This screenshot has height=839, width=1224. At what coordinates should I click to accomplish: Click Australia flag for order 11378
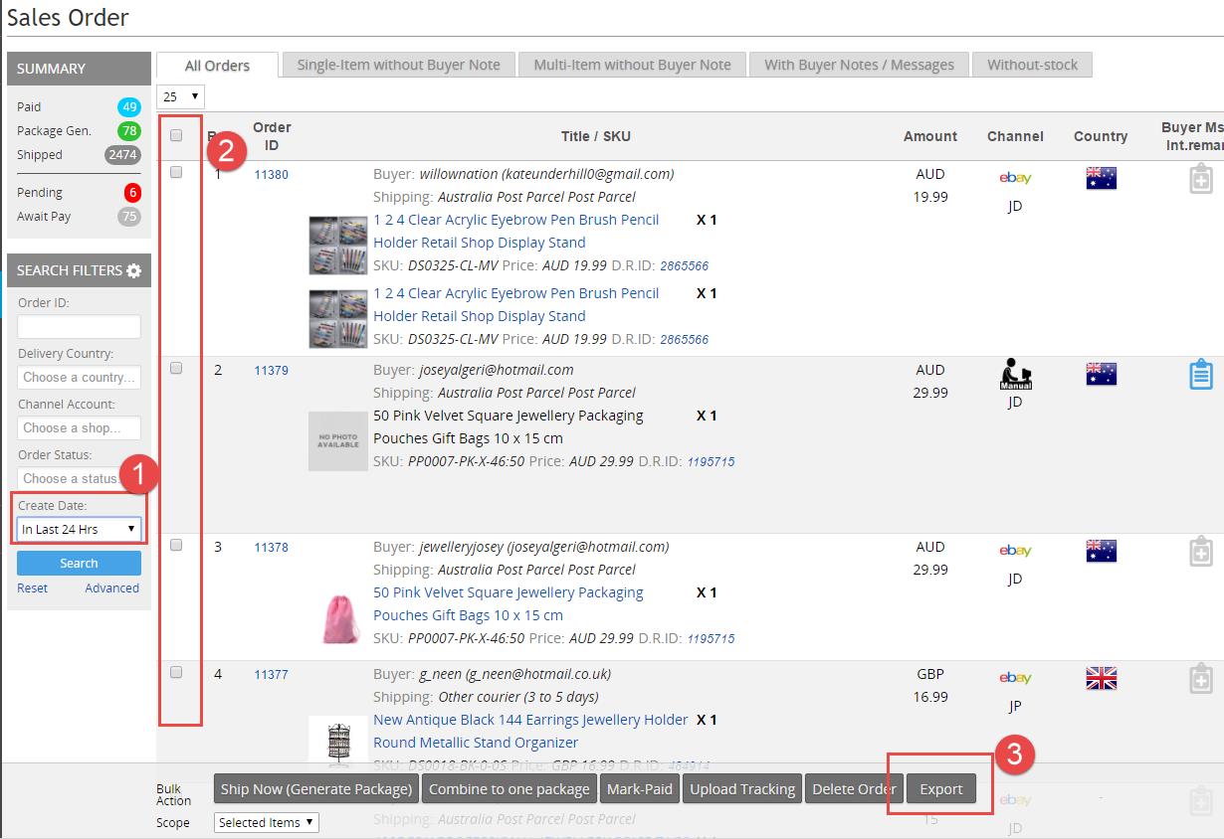pos(1101,551)
